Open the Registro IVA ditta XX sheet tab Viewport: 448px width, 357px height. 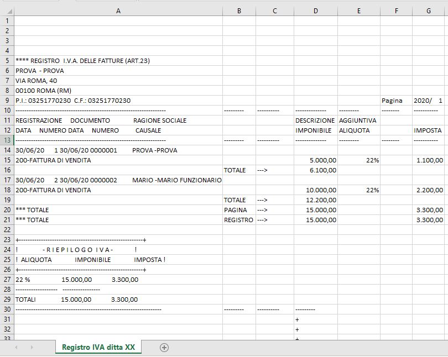98,347
